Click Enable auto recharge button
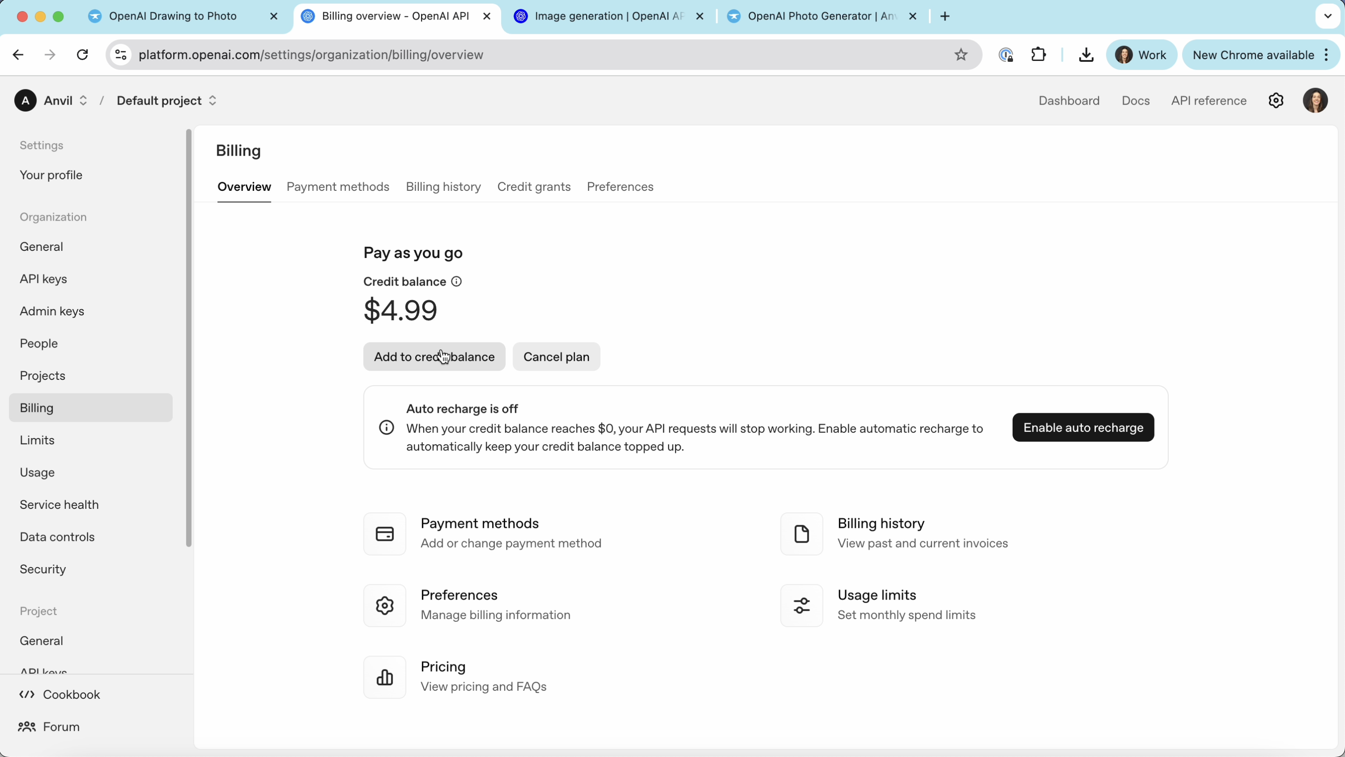Screen dimensions: 1345x757 tap(1083, 428)
